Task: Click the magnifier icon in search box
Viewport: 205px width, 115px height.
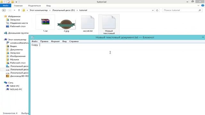Action: coord(200,10)
